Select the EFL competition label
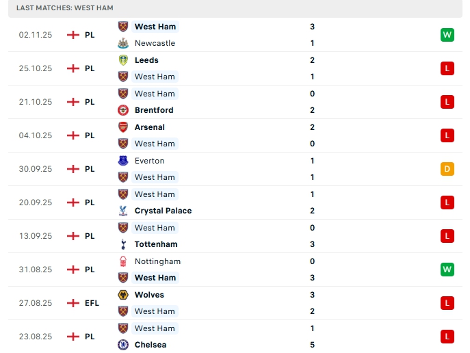The width and height of the screenshot is (470, 353). (x=92, y=302)
